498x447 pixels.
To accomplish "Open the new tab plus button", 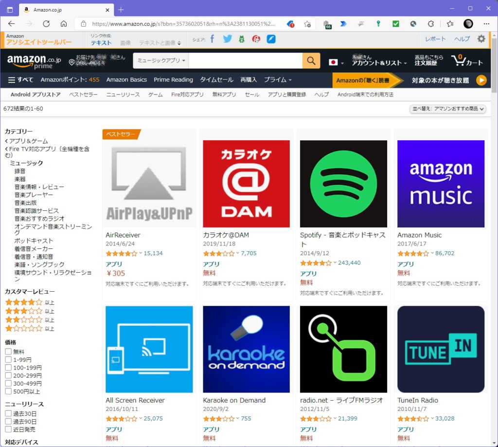I will pos(121,10).
